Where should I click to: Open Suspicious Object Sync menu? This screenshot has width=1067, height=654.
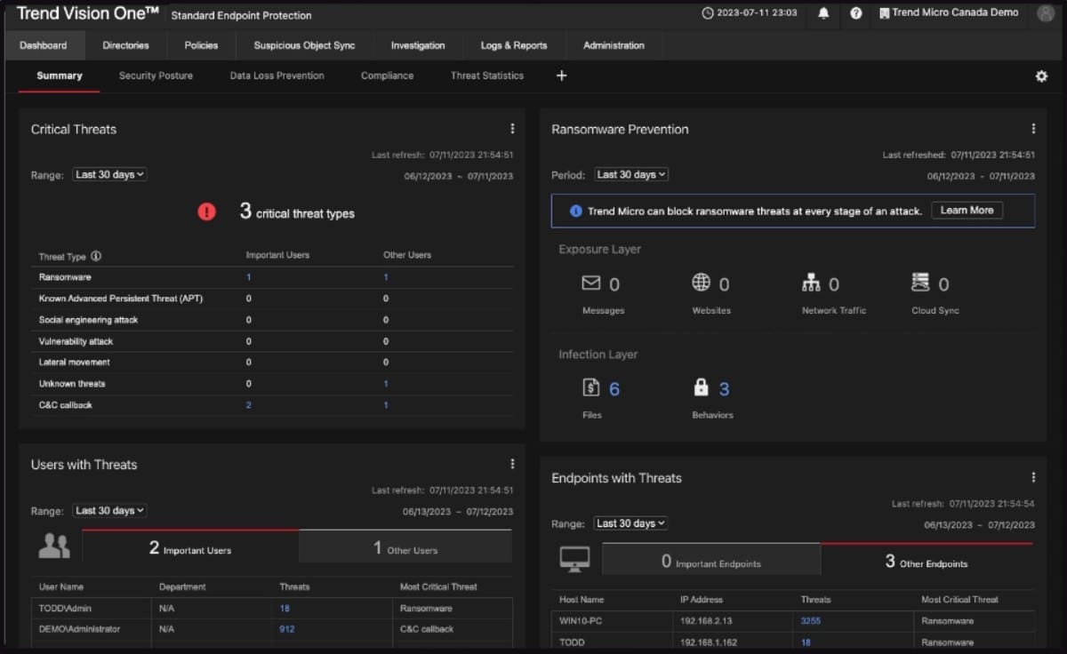click(x=304, y=45)
